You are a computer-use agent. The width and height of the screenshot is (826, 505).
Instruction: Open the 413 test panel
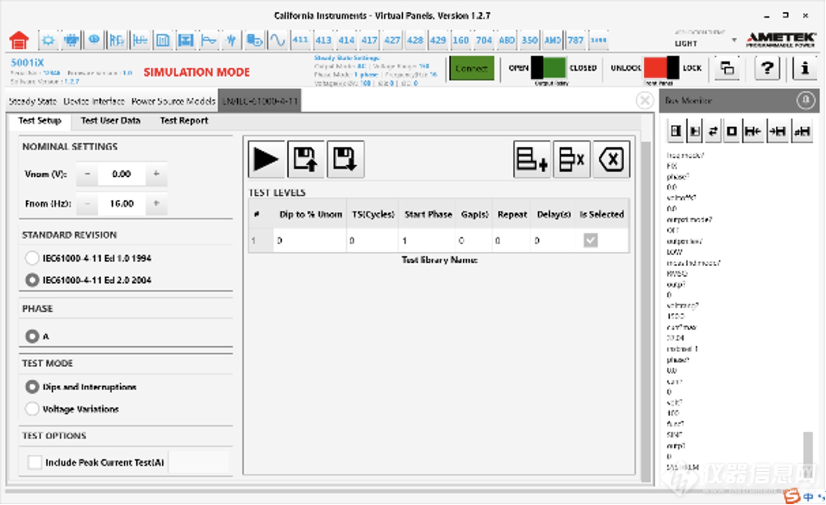coord(323,40)
